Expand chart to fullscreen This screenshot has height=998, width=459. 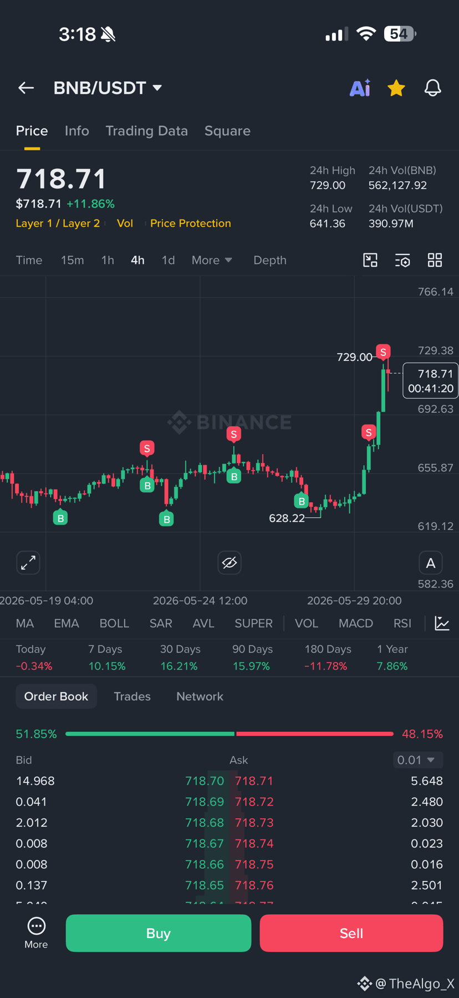point(28,563)
